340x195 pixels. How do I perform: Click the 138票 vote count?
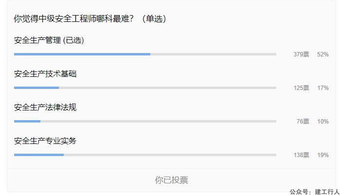[x=301, y=155]
